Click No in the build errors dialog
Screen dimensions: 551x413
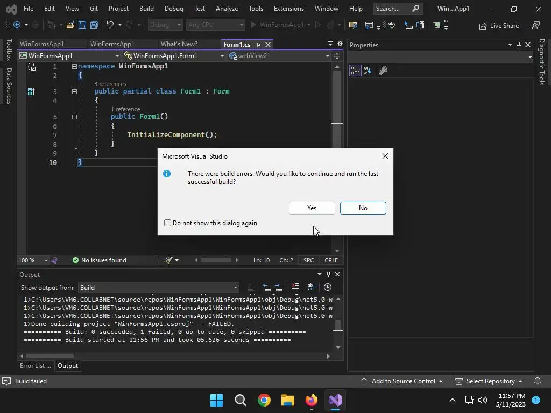[363, 208]
